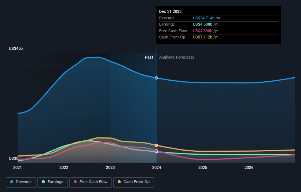
Task: Click the 2024 x-axis label
Action: pos(157,167)
